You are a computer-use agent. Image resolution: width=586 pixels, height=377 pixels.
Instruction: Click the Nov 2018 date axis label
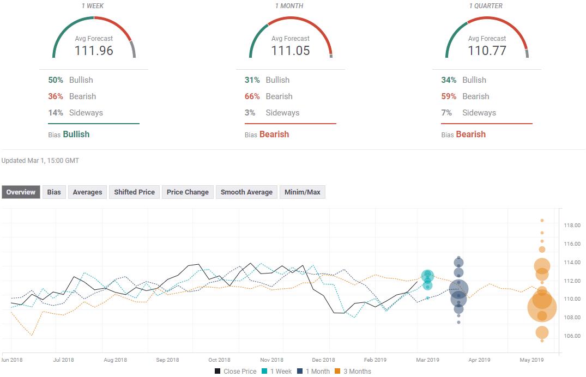click(x=271, y=360)
